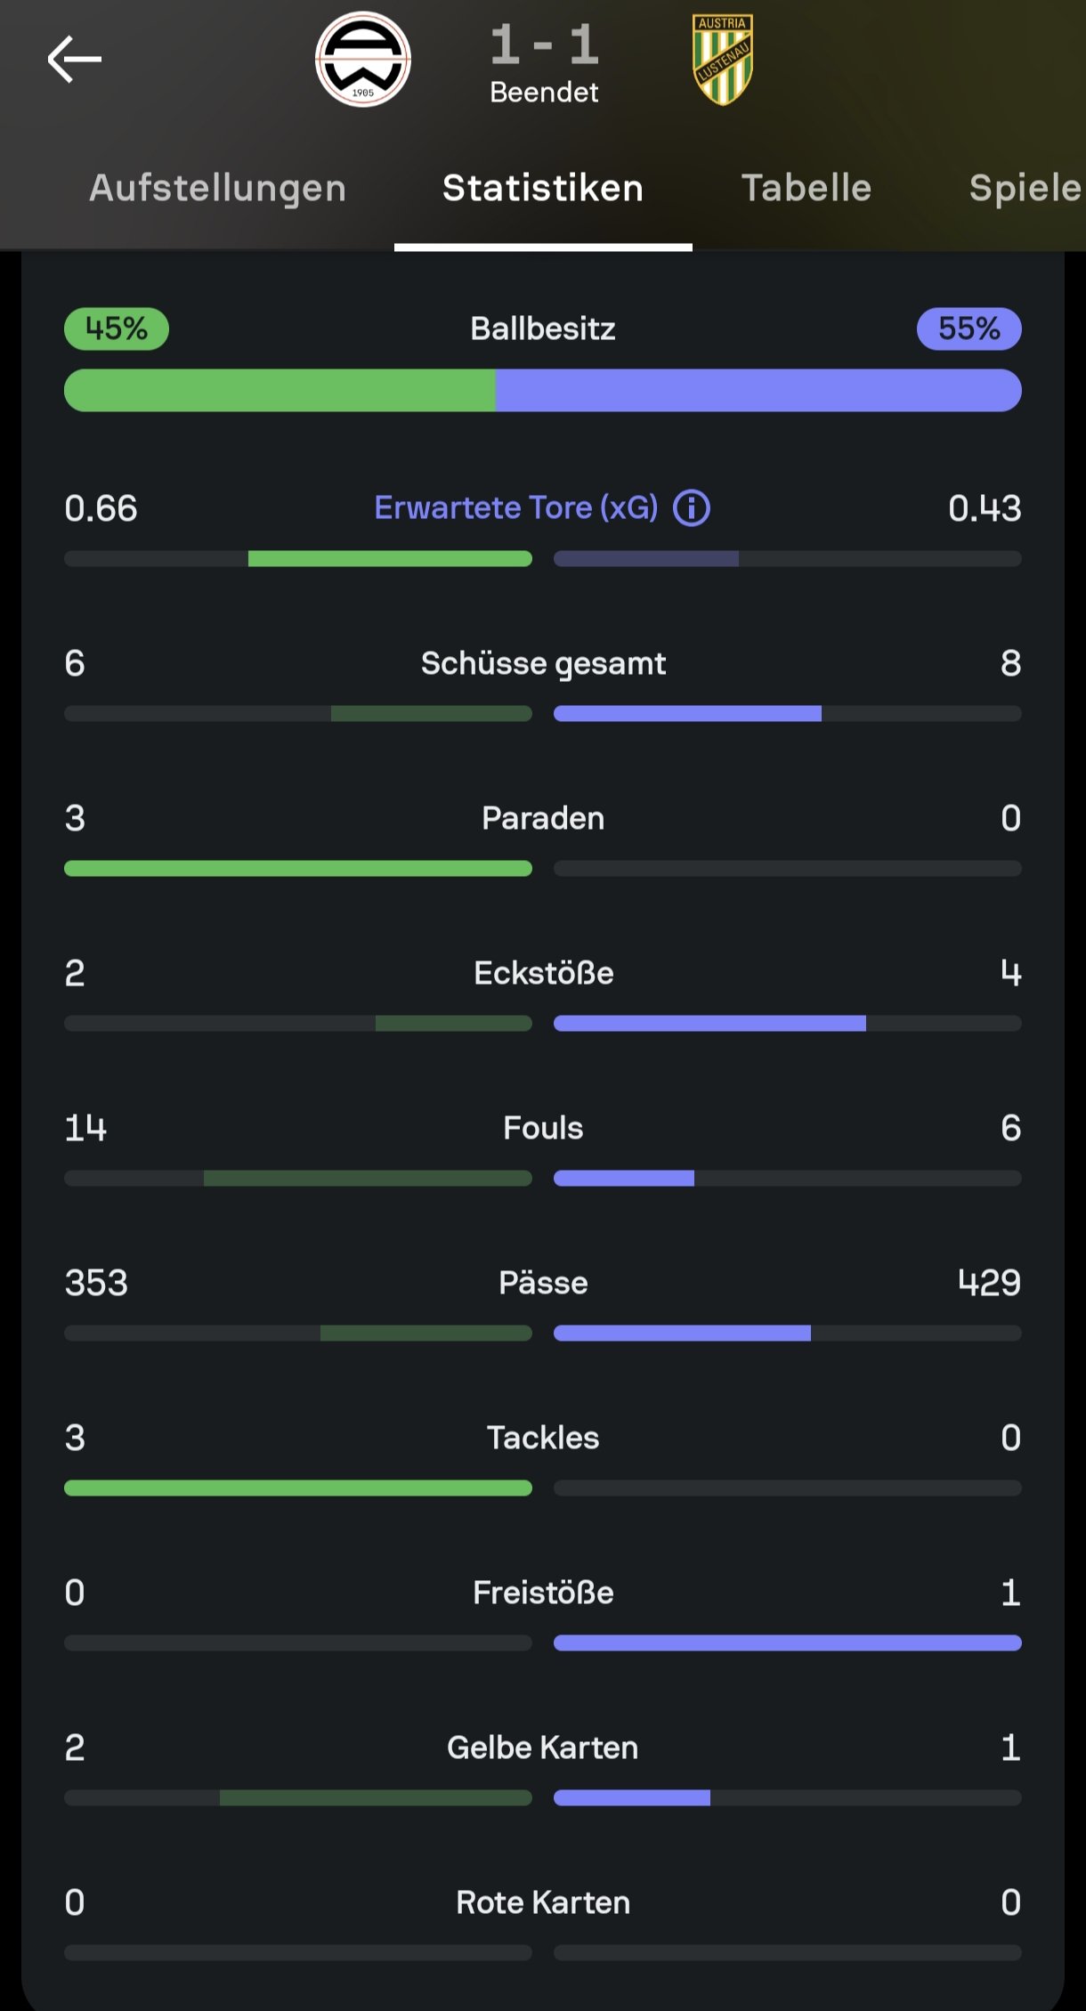The width and height of the screenshot is (1086, 2011).
Task: Open the Austria Lustenau club crest
Action: tap(723, 60)
